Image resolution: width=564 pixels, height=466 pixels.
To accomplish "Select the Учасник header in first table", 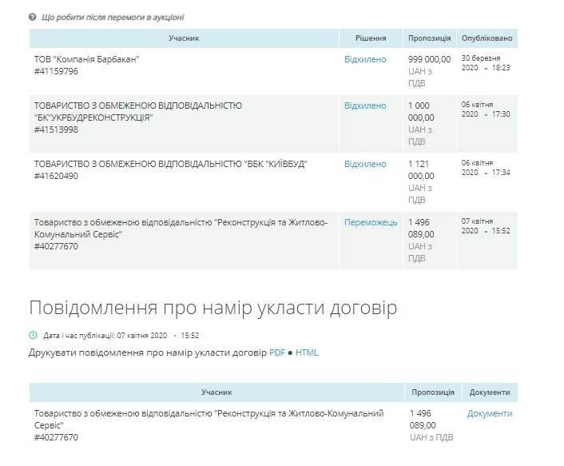I will 184,38.
